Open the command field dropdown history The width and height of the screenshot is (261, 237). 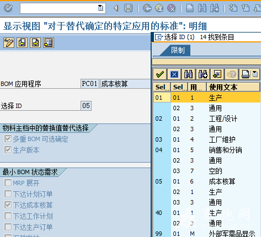(100, 8)
